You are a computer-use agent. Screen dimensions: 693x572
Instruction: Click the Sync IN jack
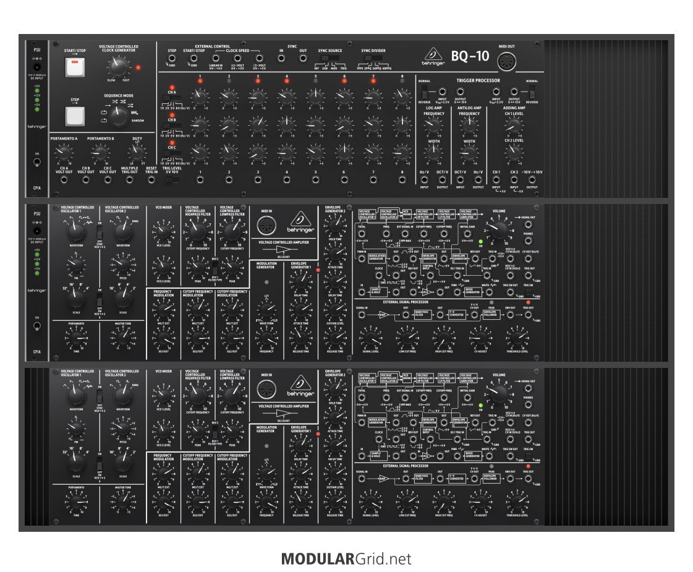(281, 58)
